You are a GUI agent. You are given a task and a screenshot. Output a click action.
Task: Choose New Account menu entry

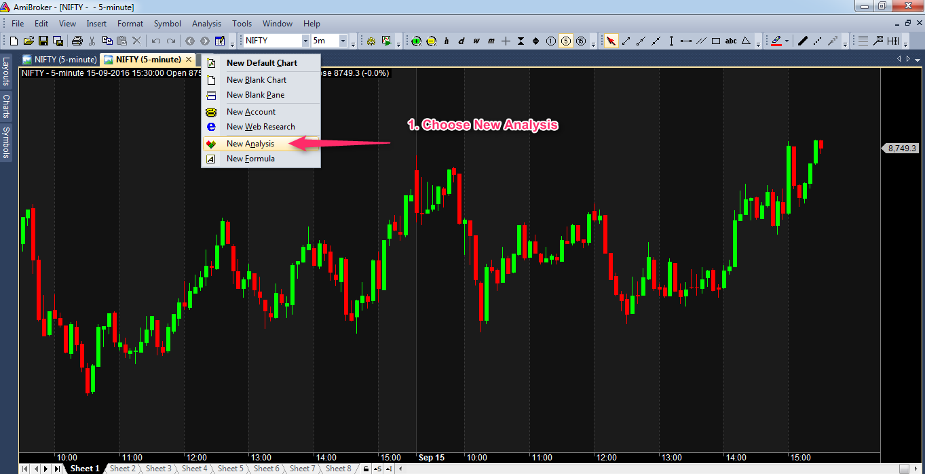coord(261,112)
